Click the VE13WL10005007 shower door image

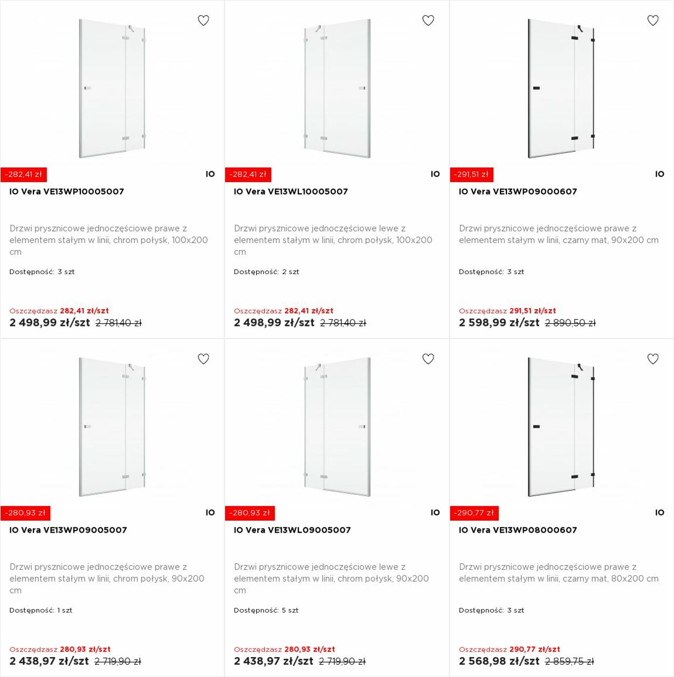(x=337, y=89)
